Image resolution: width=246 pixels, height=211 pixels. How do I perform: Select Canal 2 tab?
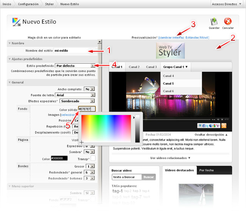click(134, 67)
